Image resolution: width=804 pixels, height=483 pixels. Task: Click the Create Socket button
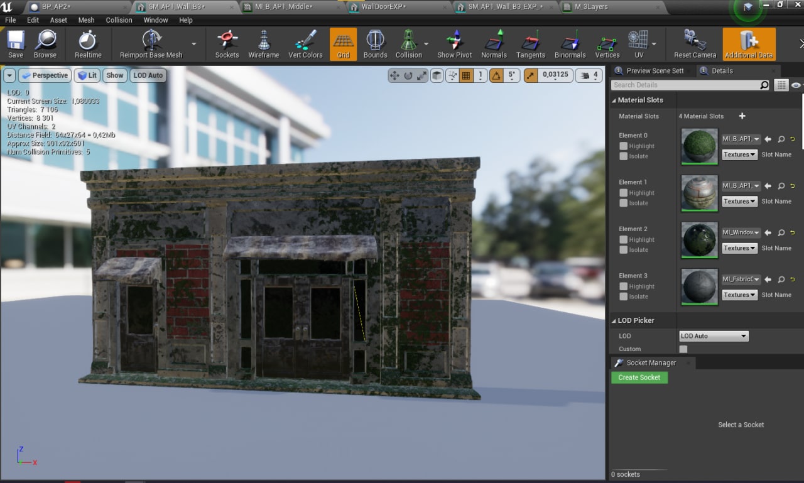click(x=639, y=377)
